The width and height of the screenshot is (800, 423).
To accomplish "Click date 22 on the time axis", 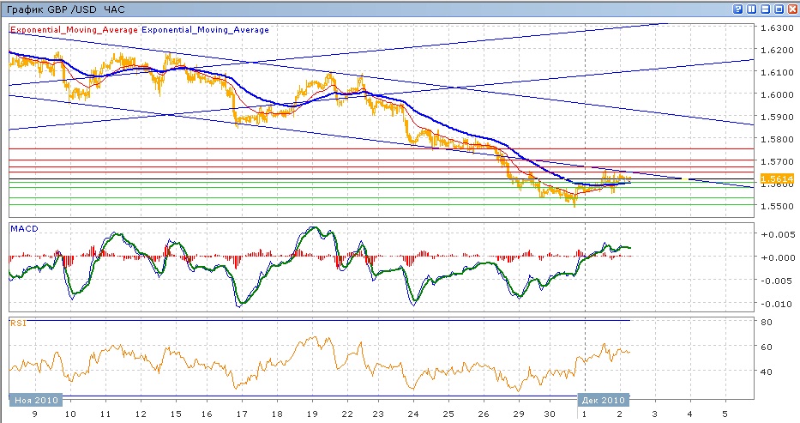I will [347, 414].
